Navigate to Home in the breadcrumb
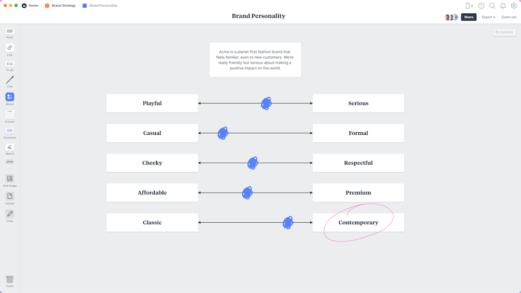Image resolution: width=521 pixels, height=293 pixels. (33, 6)
